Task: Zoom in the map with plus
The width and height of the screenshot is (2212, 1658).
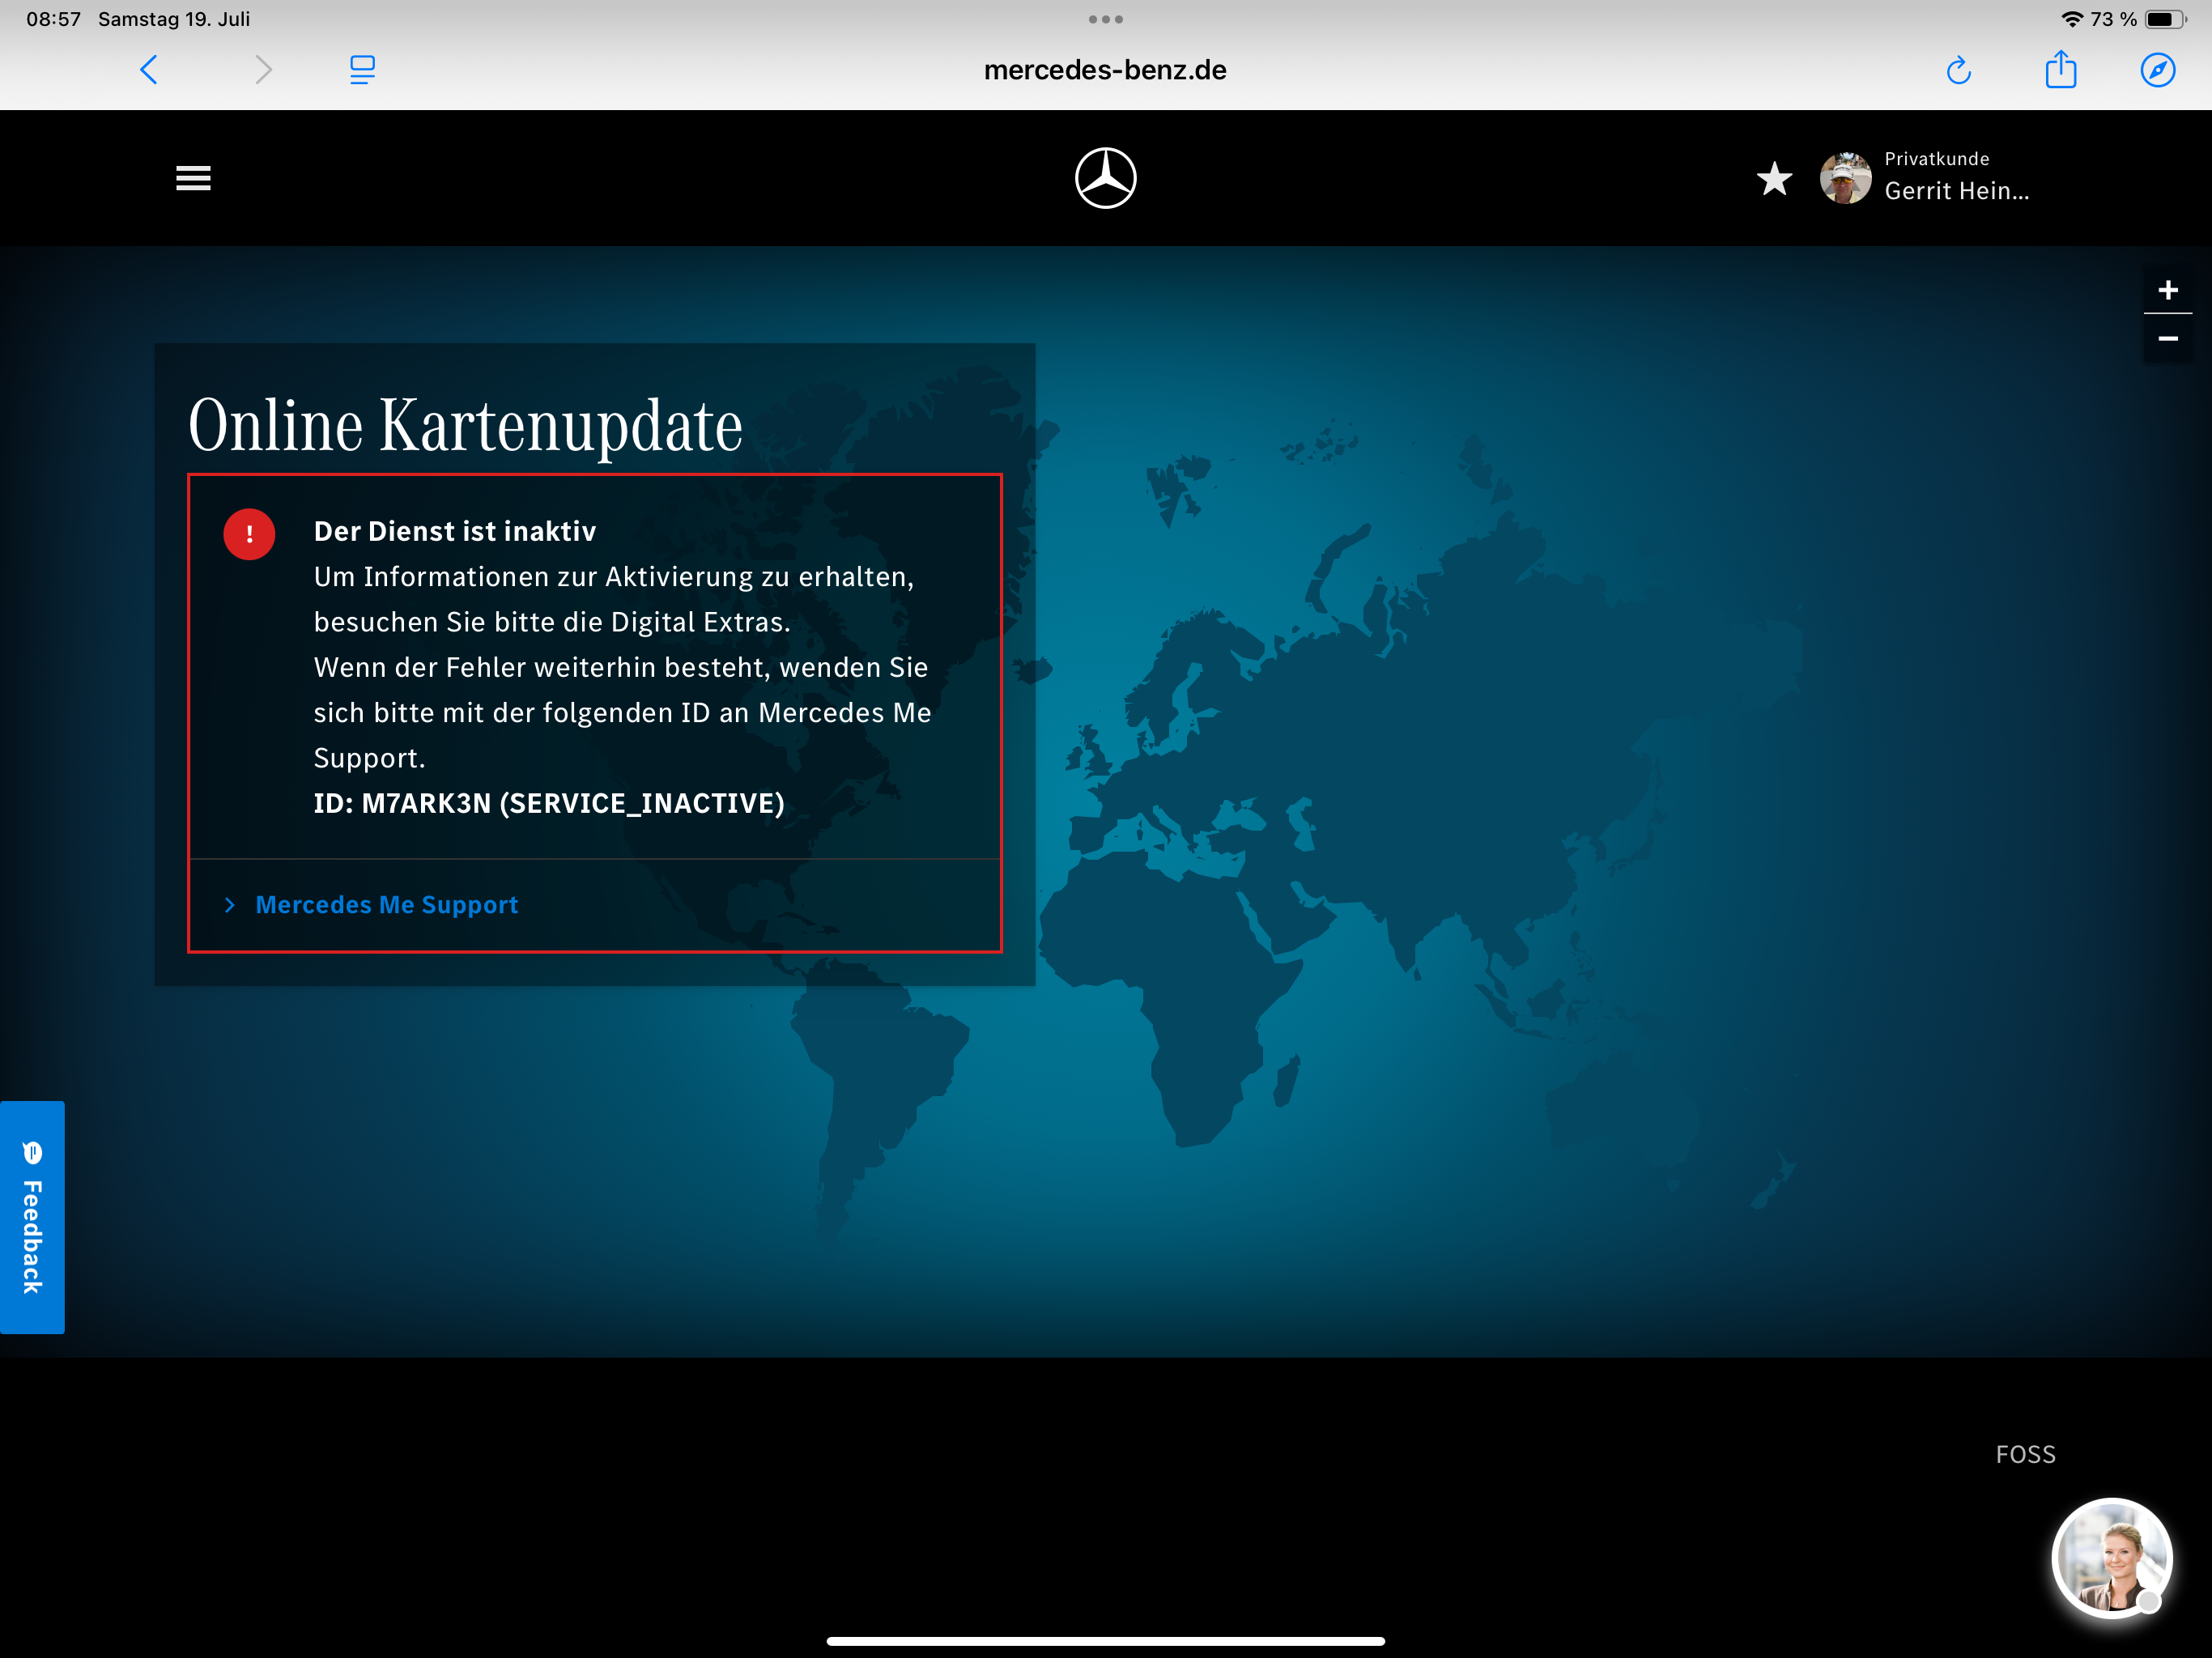Action: point(2167,290)
